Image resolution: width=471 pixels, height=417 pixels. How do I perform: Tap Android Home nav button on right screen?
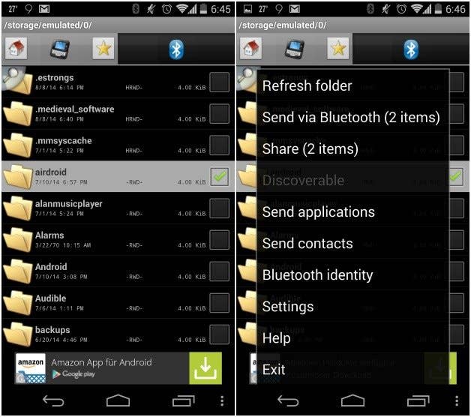coord(353,400)
